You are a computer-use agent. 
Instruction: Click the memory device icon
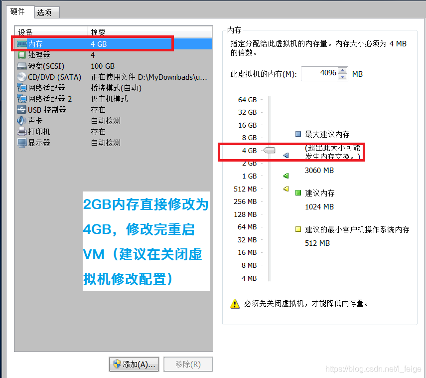click(22, 44)
